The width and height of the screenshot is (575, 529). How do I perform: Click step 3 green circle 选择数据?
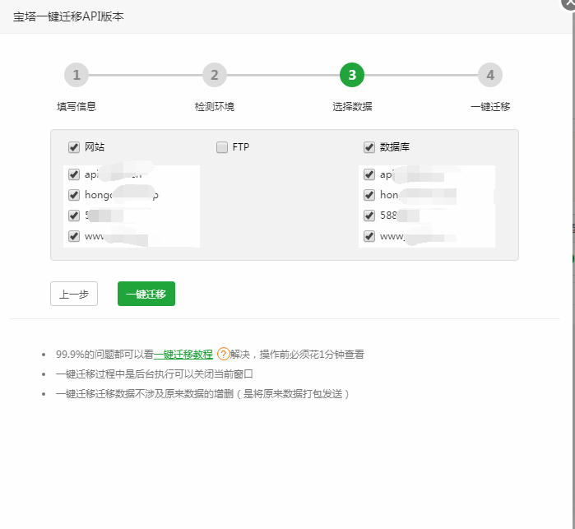click(x=352, y=76)
